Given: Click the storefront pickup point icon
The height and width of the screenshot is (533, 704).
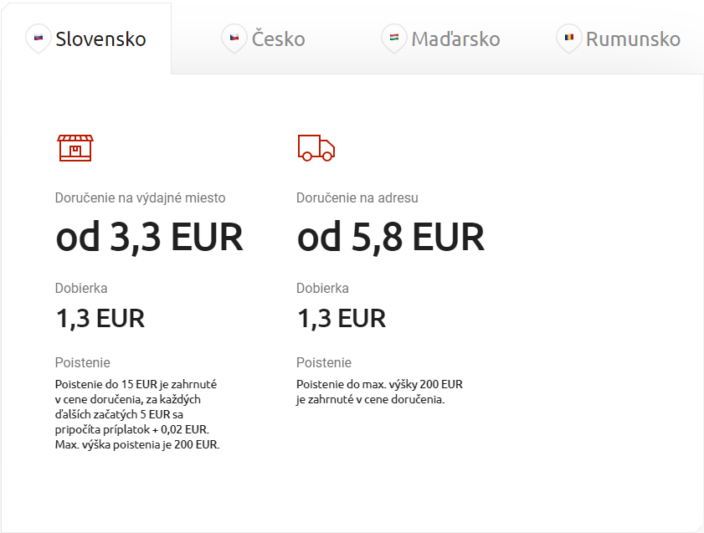Looking at the screenshot, I should 74,148.
